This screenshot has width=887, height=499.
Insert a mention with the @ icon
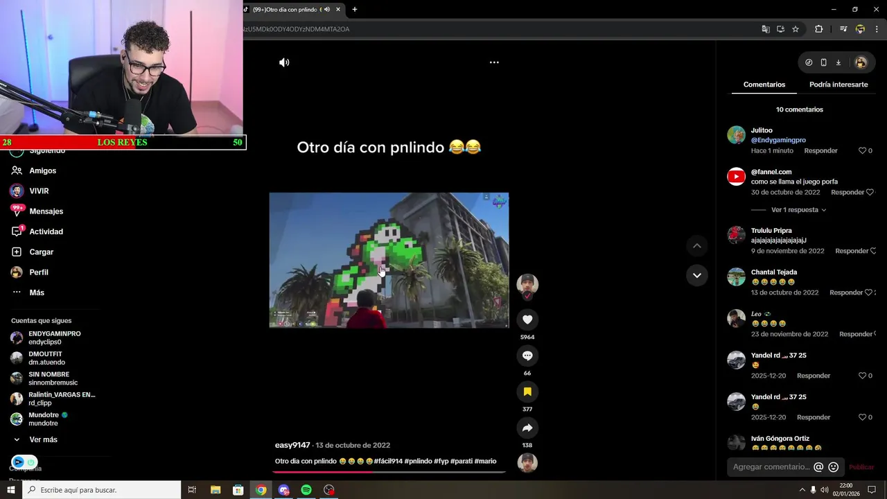tap(818, 467)
